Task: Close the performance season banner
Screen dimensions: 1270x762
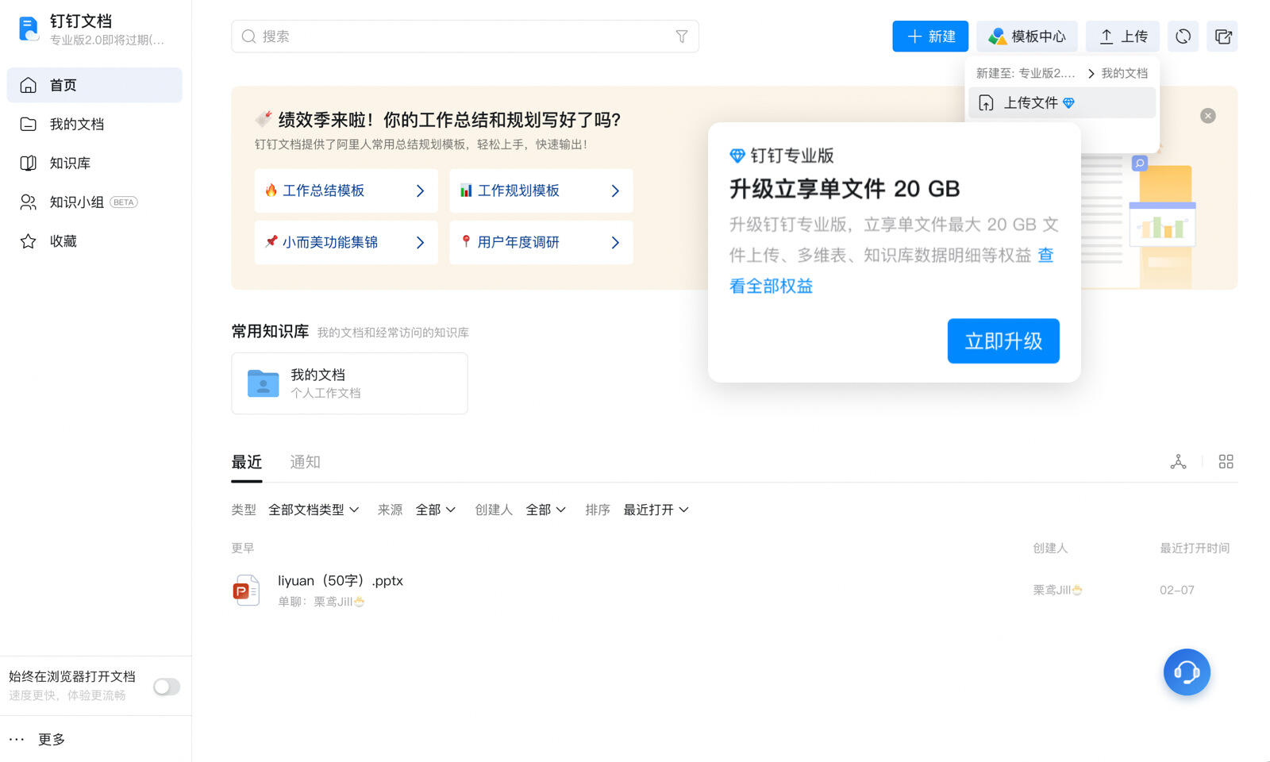Action: click(x=1208, y=116)
